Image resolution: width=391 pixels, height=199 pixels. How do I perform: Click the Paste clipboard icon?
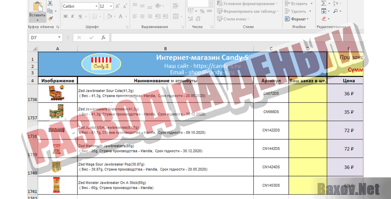tap(37, 7)
